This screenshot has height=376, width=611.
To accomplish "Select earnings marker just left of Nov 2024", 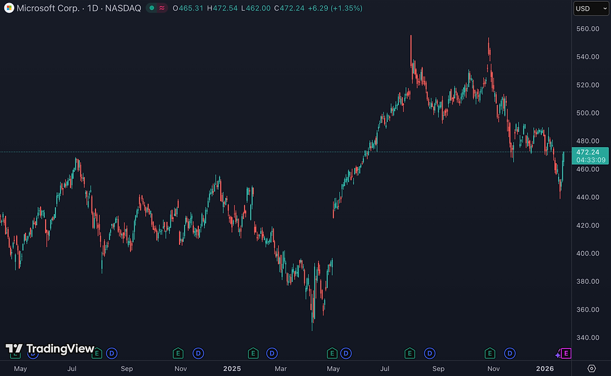I will click(178, 354).
